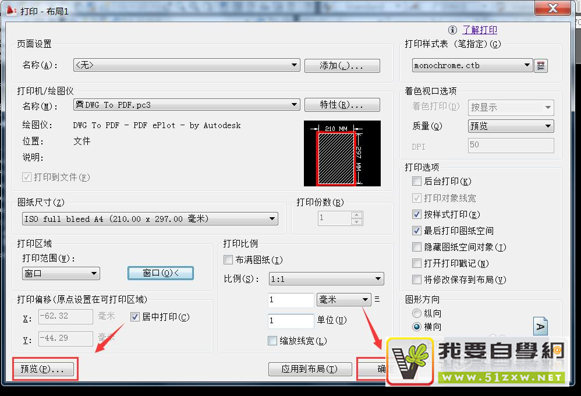This screenshot has height=396, width=581.
Task: Click the 单位 scale units input field
Action: pyautogui.click(x=290, y=320)
